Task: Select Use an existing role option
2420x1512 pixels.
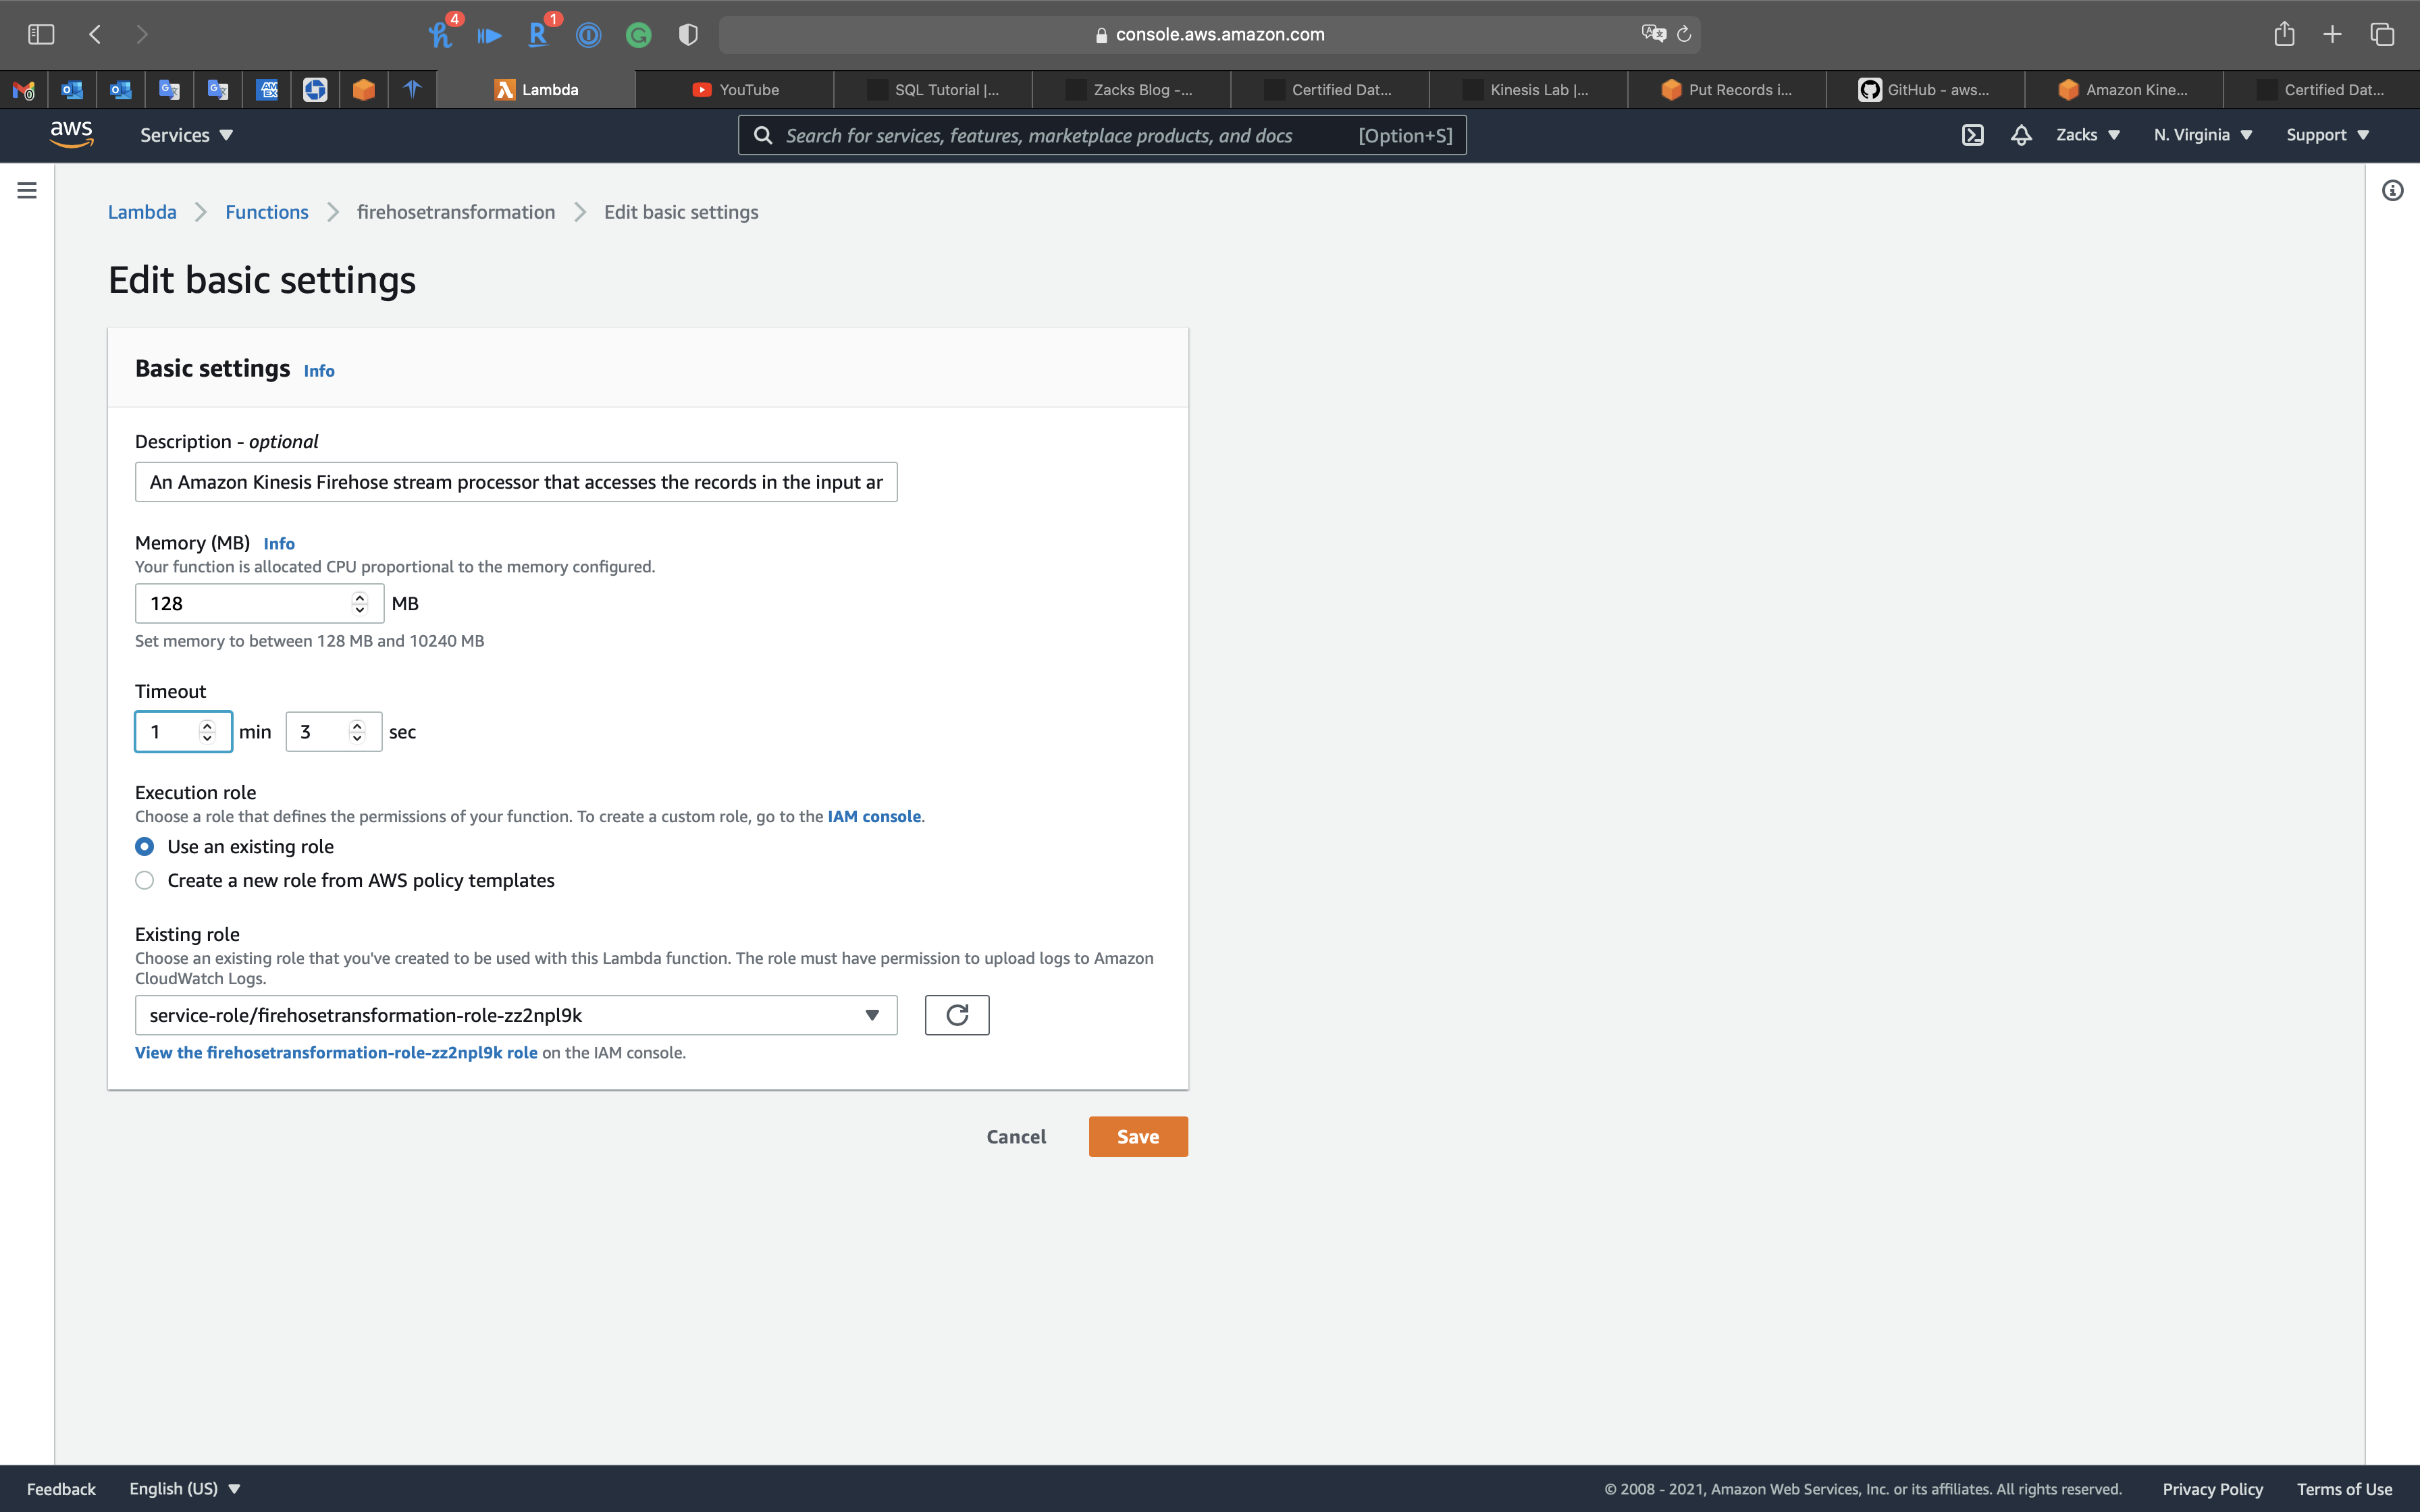Action: (145, 847)
